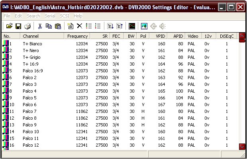Select the T+ Grigio channel
Viewport: 247px width, 159px height.
(31, 57)
